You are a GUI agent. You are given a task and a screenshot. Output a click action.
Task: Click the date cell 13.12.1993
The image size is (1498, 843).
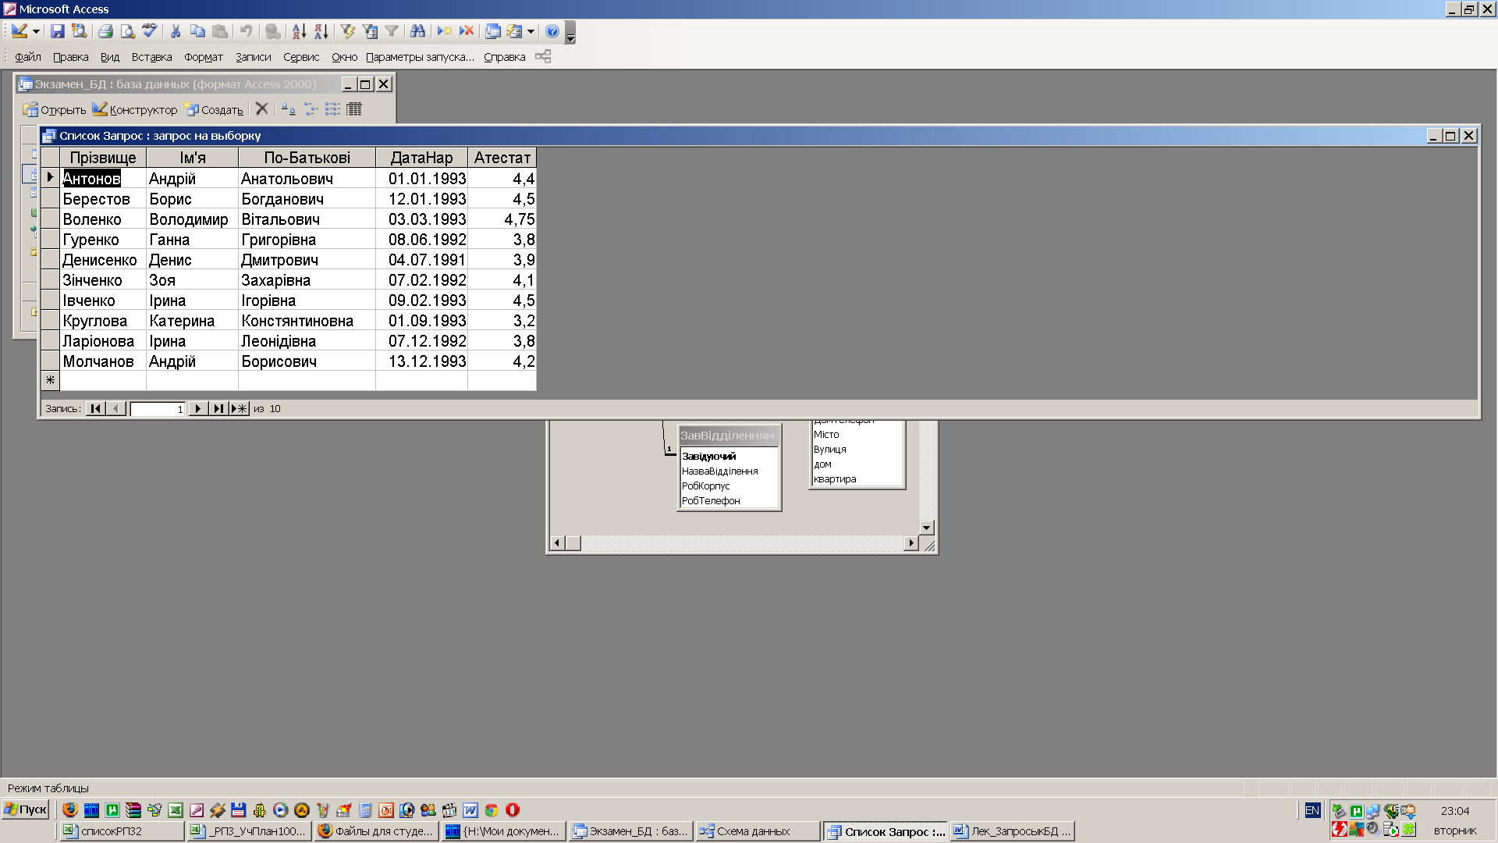coord(422,361)
